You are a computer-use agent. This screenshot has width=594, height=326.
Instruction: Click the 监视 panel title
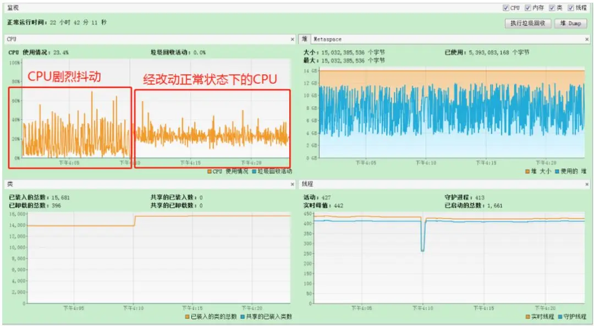click(x=13, y=8)
